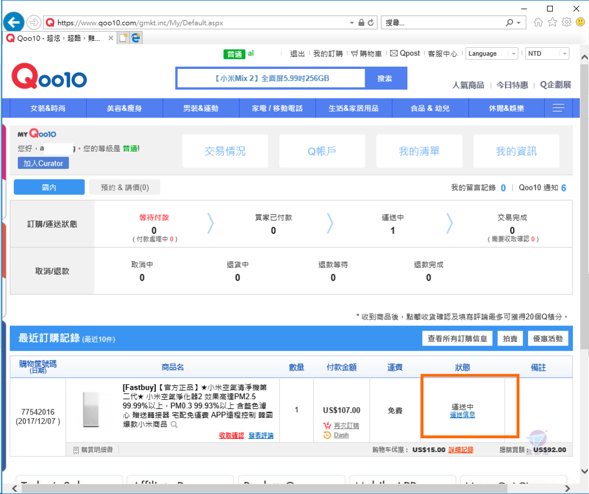Click the product thumbnail of the air purifier
The height and width of the screenshot is (494, 589).
(x=91, y=410)
